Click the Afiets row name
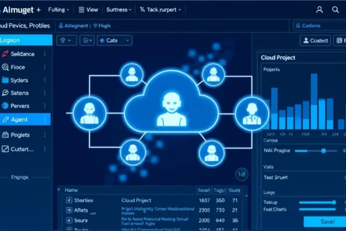 81,210
